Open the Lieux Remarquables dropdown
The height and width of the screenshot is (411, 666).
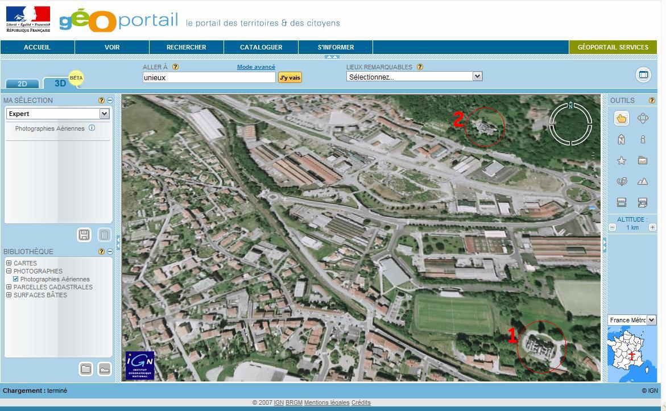click(477, 76)
